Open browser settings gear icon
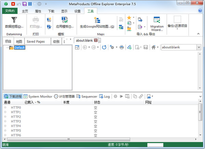This screenshot has width=205, height=149. (112, 47)
